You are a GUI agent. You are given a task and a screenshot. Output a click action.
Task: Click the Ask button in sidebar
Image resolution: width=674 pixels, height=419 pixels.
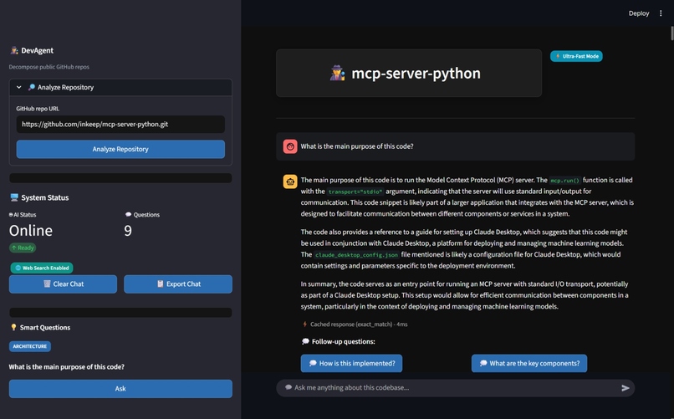coord(120,389)
